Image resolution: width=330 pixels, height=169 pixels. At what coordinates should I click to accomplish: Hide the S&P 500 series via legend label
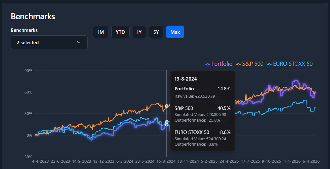click(x=253, y=64)
